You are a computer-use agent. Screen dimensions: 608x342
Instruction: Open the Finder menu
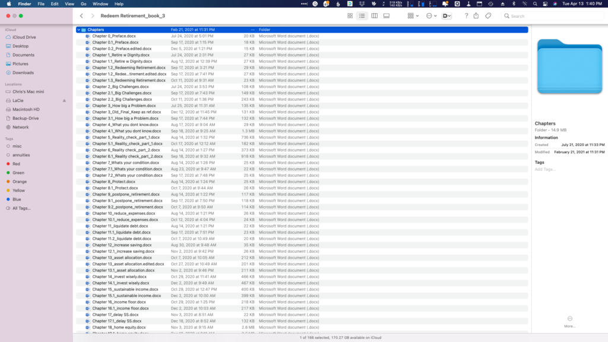coord(24,4)
